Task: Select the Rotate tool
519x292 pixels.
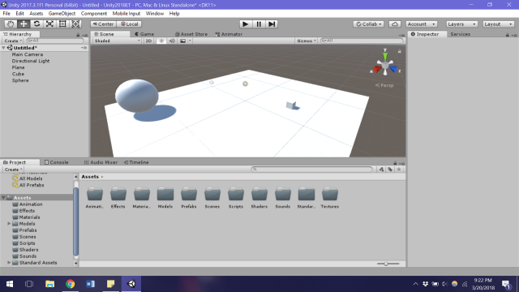Action: click(x=36, y=24)
